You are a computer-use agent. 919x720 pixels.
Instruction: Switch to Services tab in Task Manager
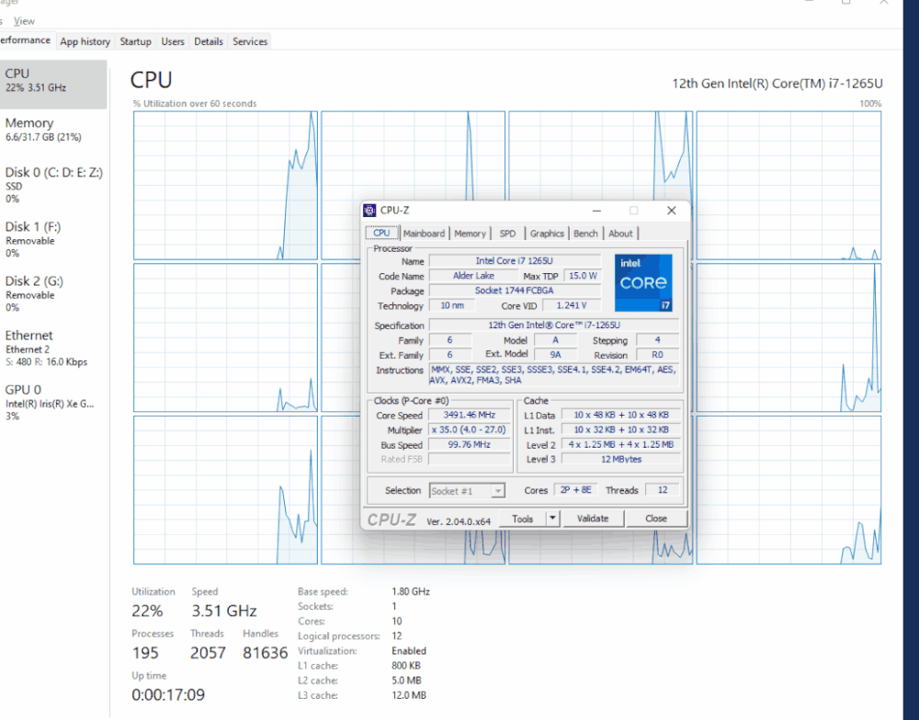(x=250, y=41)
